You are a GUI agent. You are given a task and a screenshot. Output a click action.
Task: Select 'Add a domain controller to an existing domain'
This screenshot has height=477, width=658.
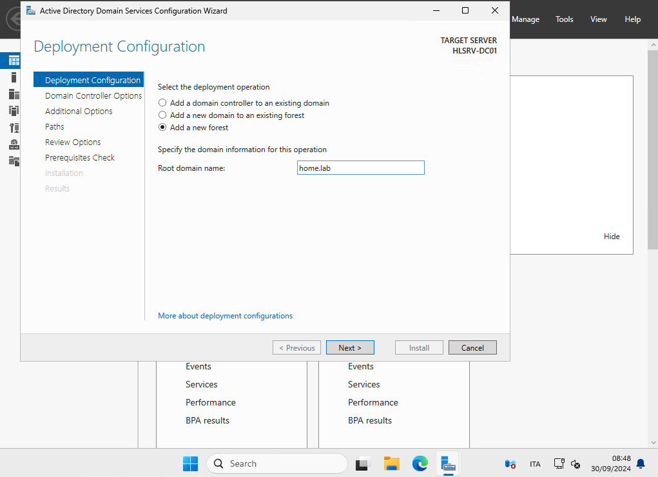click(162, 103)
